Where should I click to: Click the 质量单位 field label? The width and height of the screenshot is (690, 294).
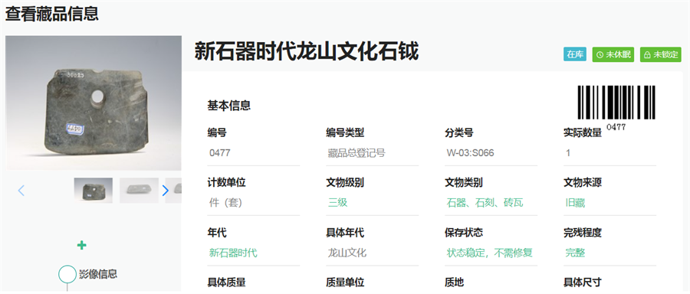(345, 283)
